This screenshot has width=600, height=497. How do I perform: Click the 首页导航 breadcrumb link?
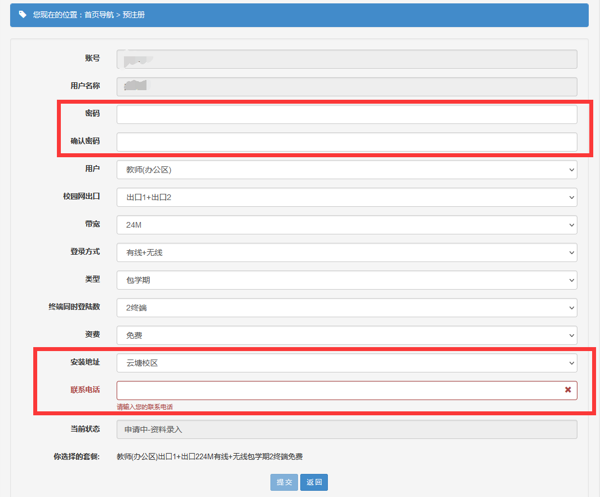click(x=99, y=15)
